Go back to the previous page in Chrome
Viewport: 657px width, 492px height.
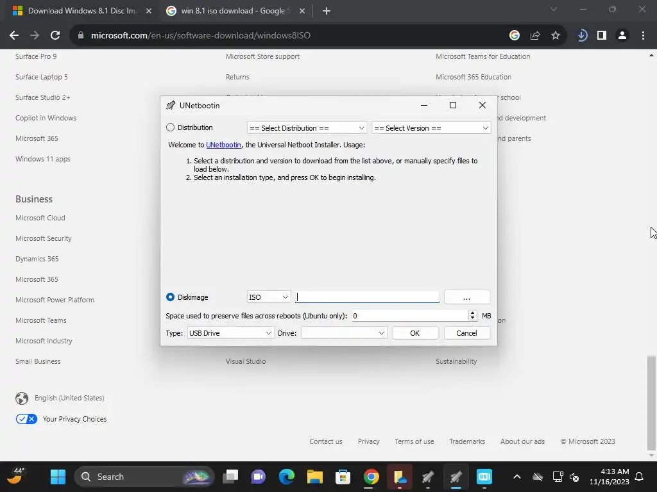click(x=14, y=36)
